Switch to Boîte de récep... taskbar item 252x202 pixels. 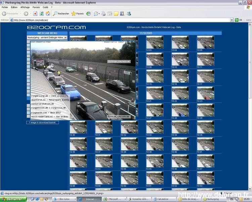tap(189, 199)
